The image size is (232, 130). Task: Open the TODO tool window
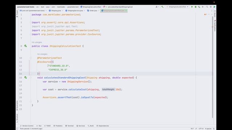(x=47, y=126)
